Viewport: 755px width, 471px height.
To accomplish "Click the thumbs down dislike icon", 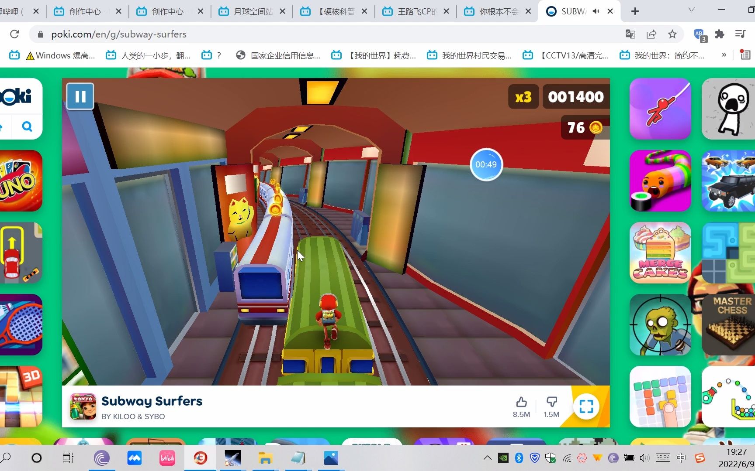I will (x=551, y=402).
